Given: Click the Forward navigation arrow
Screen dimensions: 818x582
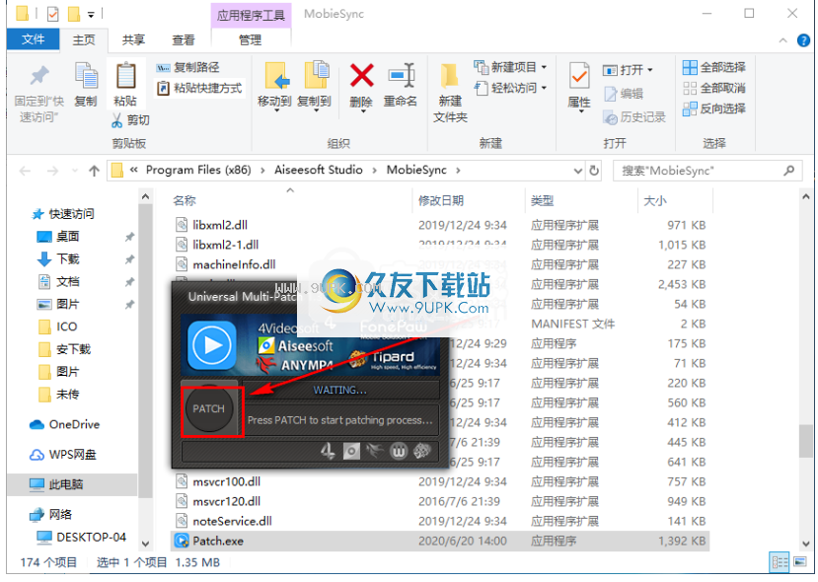Looking at the screenshot, I should (52, 171).
